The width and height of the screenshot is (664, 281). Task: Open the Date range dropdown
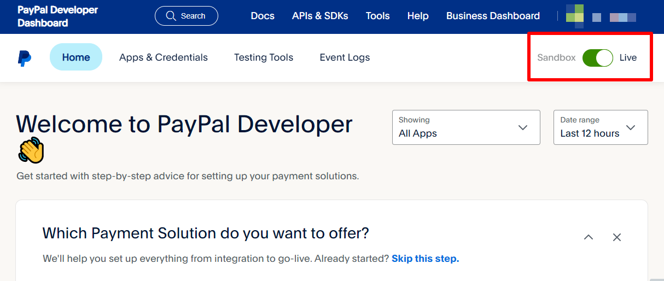pyautogui.click(x=601, y=127)
